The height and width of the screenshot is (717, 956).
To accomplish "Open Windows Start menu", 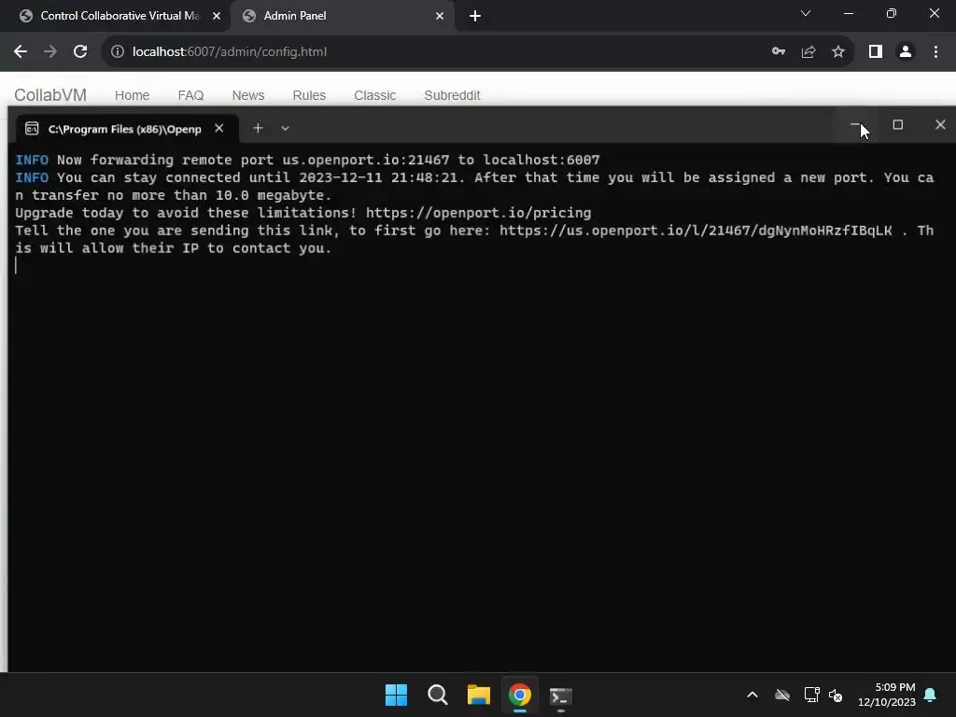I will tap(396, 695).
